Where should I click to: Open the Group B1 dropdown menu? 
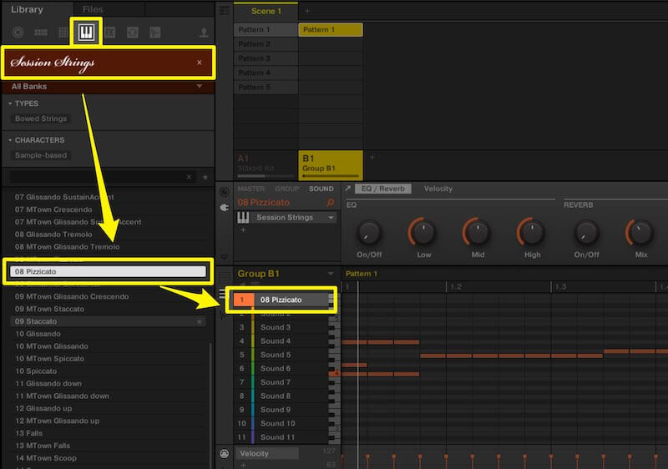tap(331, 274)
